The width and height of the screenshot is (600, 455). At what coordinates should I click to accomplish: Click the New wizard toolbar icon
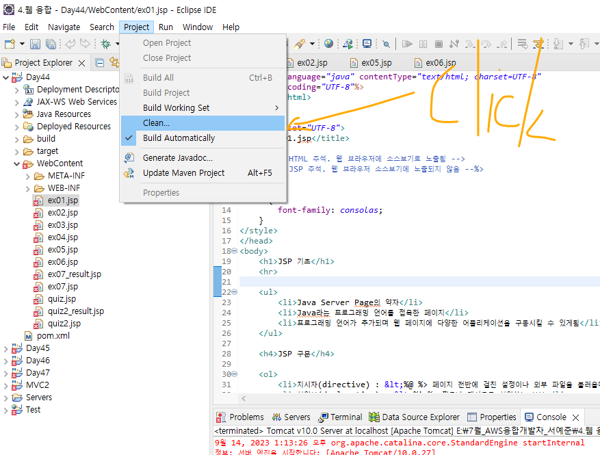(10, 44)
